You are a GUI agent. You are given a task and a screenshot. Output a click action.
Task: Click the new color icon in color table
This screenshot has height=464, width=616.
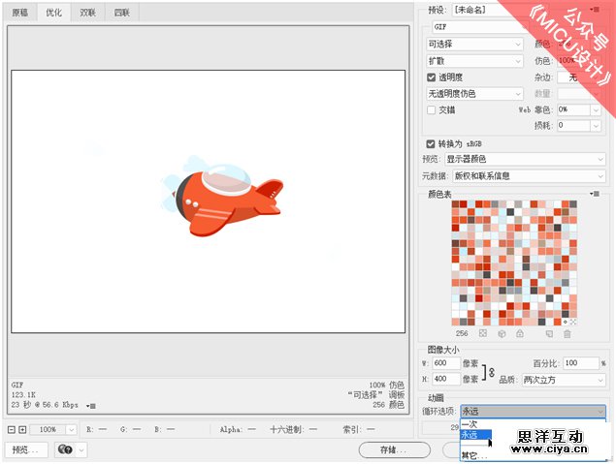549,333
